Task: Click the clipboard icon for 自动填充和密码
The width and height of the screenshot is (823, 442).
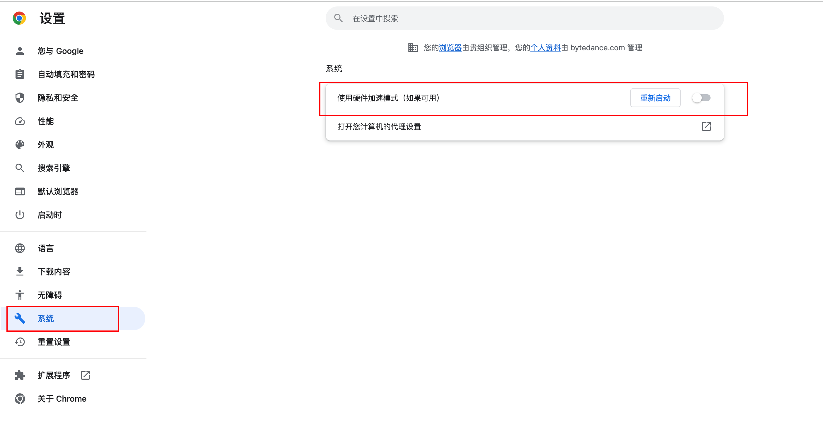Action: click(20, 74)
